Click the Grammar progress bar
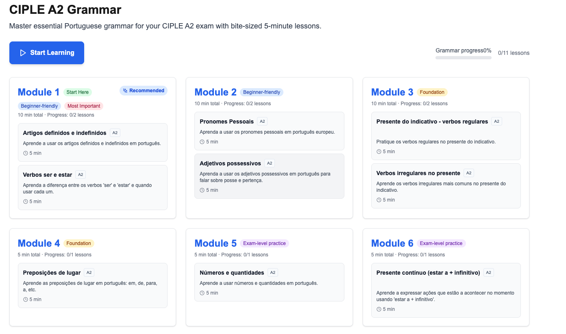Viewport: 566px width, 334px height. pos(463,58)
